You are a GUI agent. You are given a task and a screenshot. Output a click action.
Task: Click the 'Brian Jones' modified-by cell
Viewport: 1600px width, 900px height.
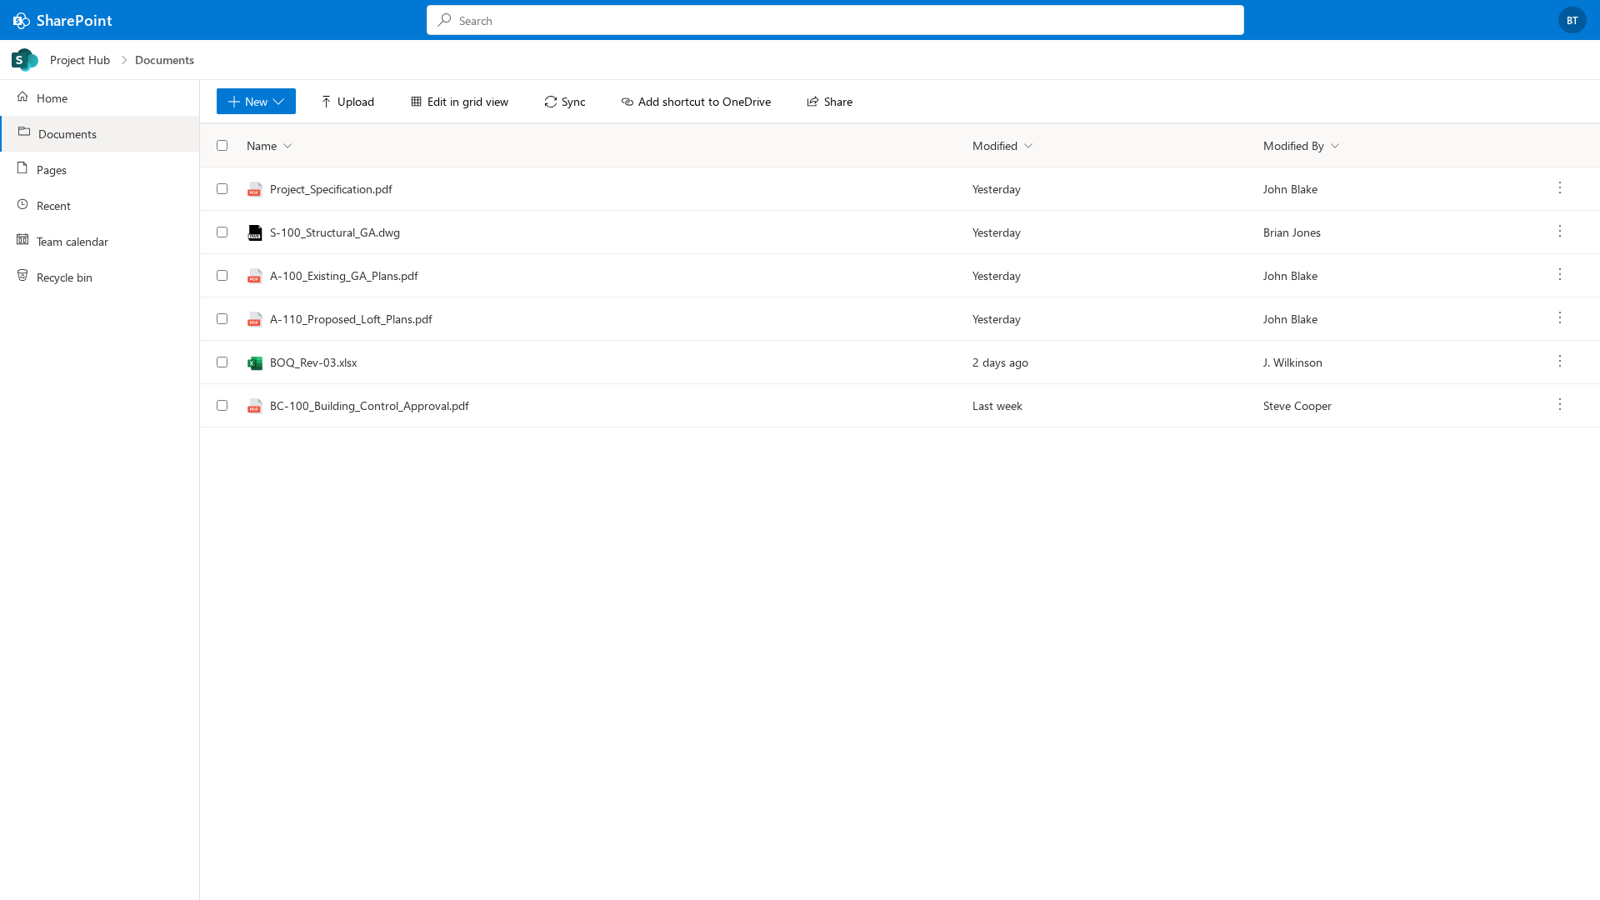click(1292, 232)
